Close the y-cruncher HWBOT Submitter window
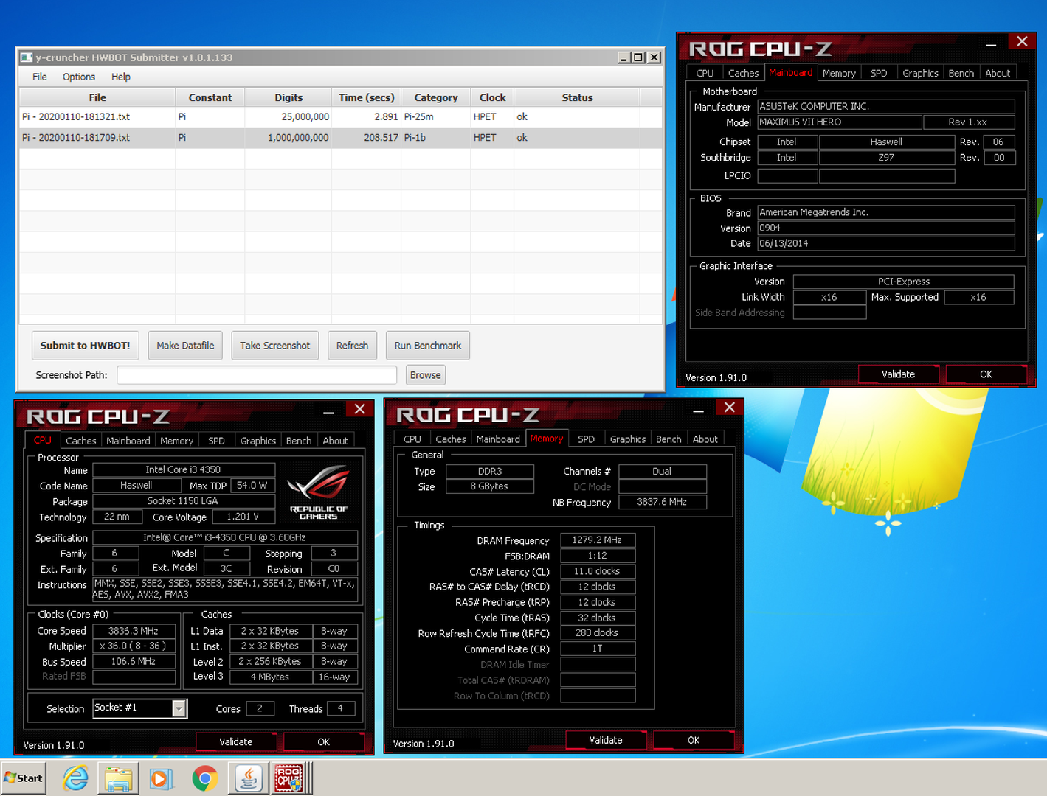This screenshot has height=796, width=1047. coord(654,57)
